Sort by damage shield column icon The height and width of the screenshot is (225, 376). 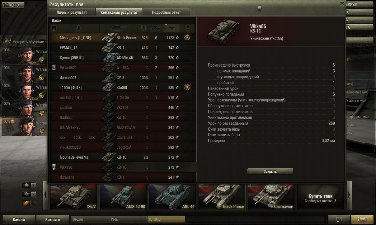pos(144,28)
